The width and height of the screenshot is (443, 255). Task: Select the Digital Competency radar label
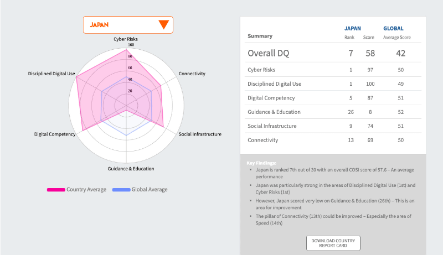tap(54, 134)
